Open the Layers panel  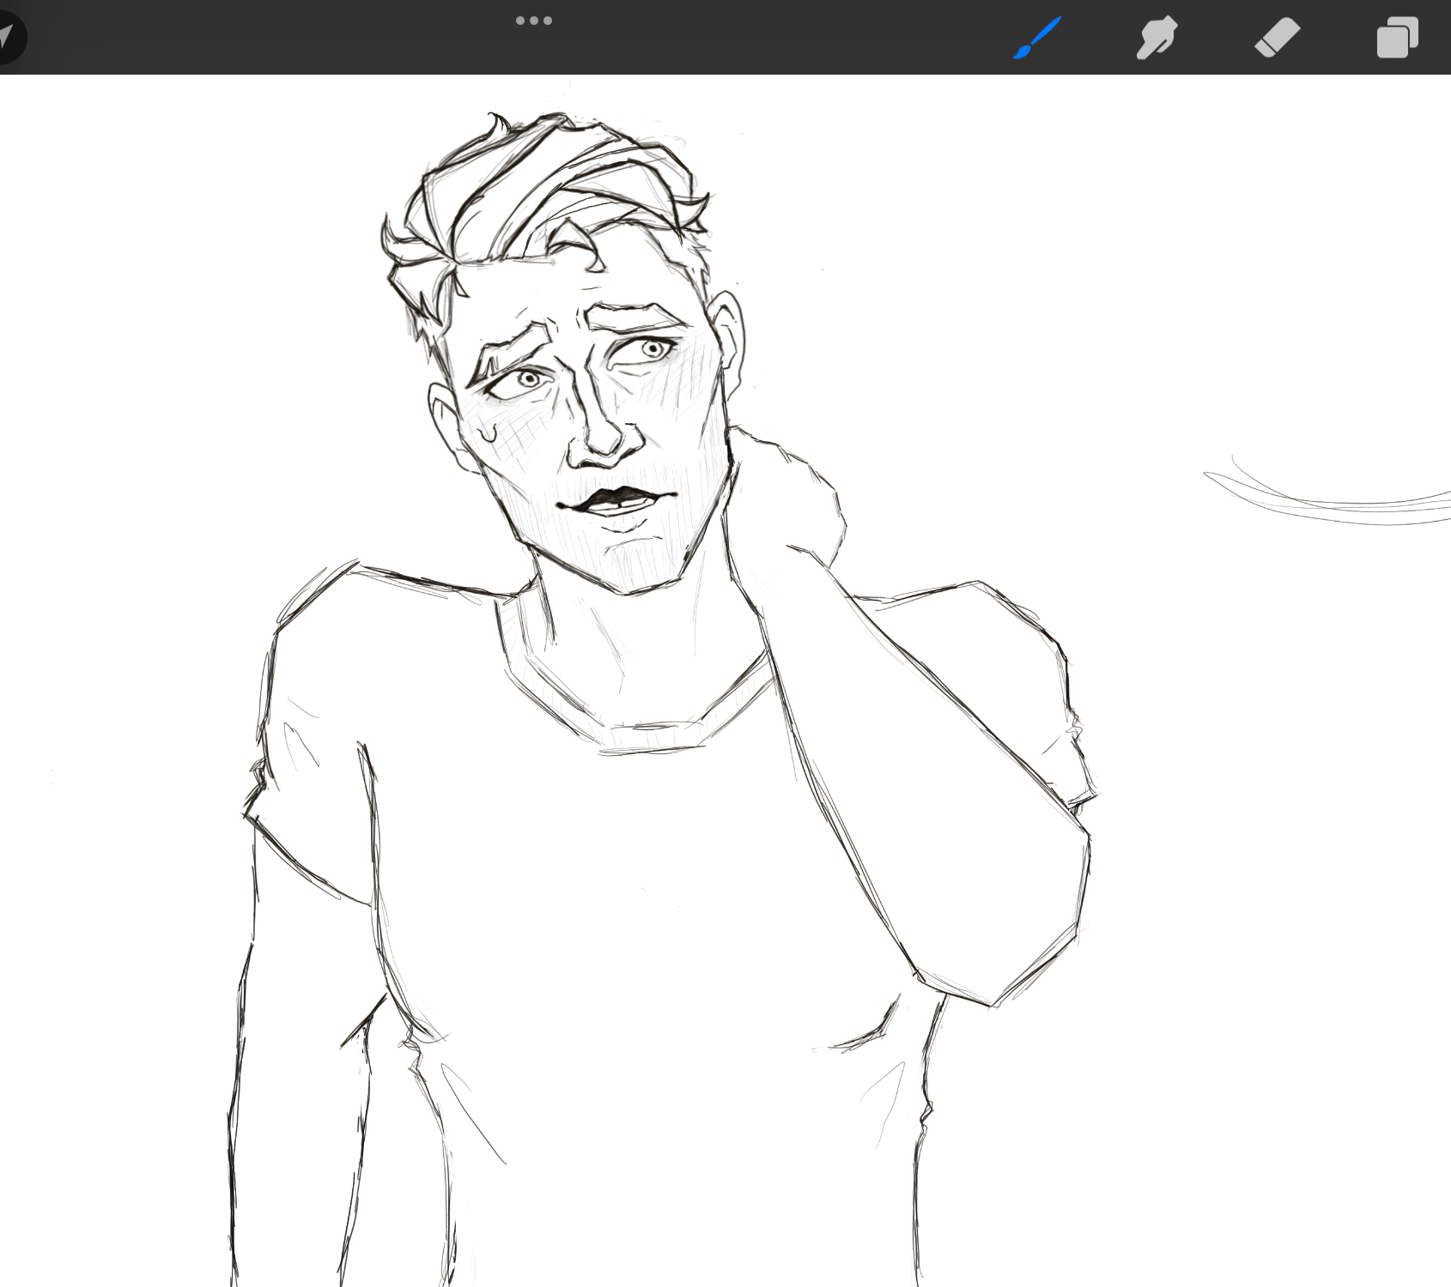click(1397, 38)
